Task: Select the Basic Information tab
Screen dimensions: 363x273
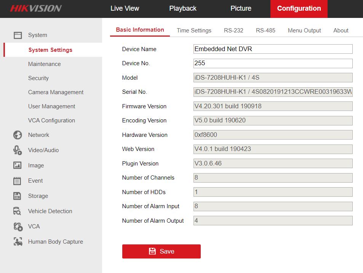Action: click(x=140, y=30)
